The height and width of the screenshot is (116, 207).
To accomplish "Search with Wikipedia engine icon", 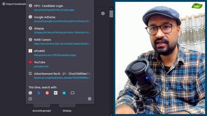I will tap(56, 93).
